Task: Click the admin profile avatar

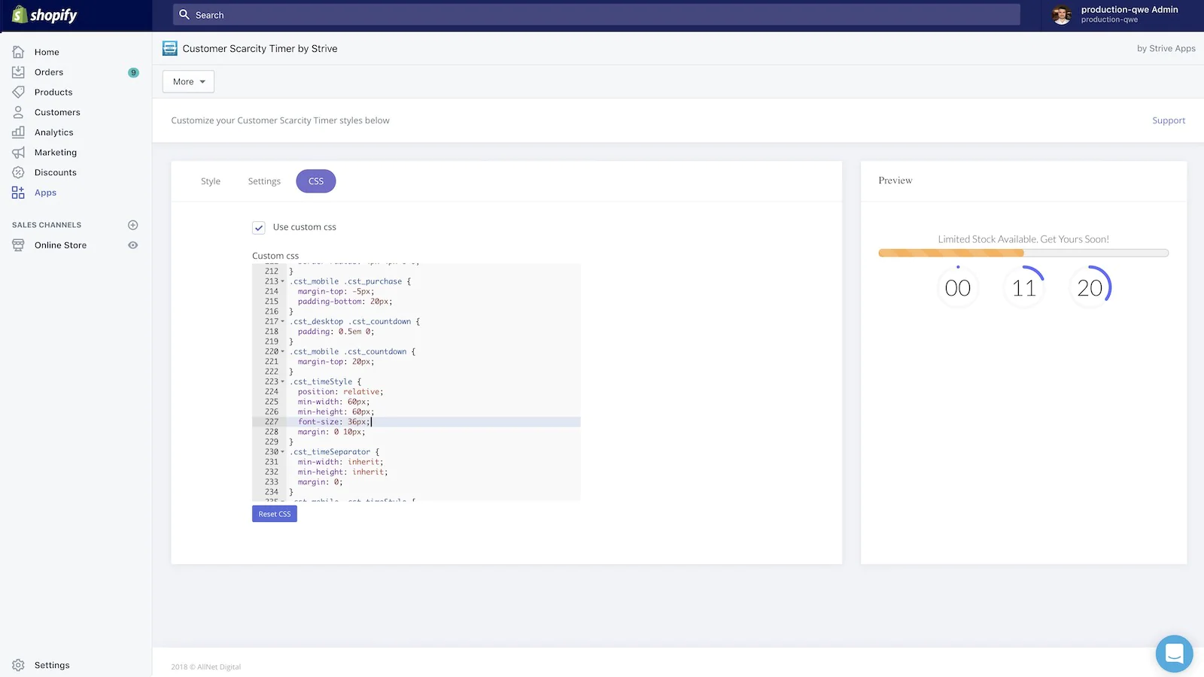Action: 1062,14
